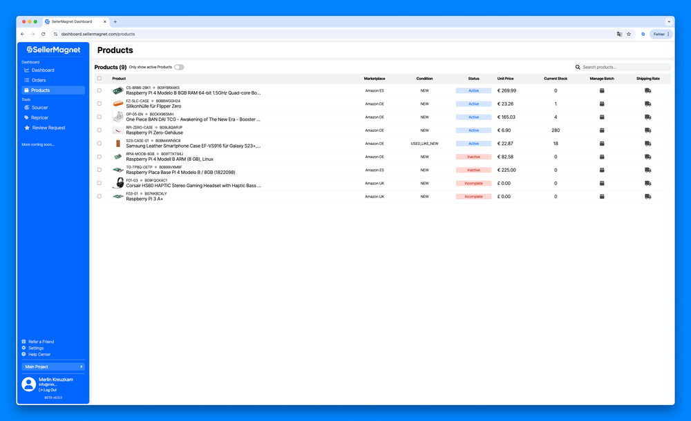Open shipping rate truck for Raspberry Placa Base PI 4
The height and width of the screenshot is (421, 691).
(648, 170)
